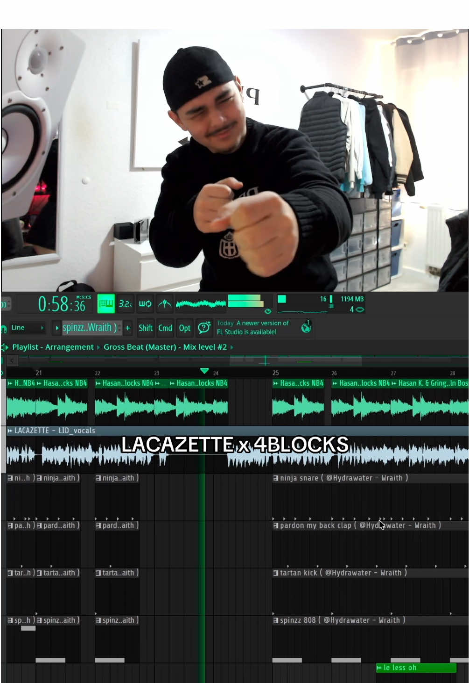
Task: Click Playlist - Arrangement breadcrumb
Action: tap(53, 347)
